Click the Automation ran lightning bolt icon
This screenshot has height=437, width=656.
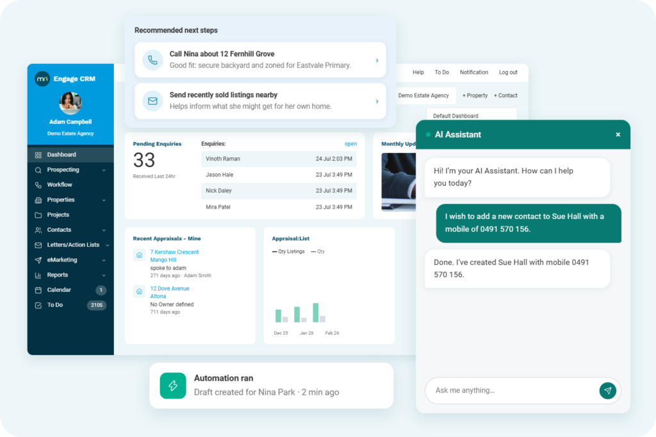point(173,386)
